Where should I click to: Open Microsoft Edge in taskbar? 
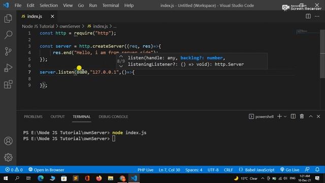tap(41, 178)
